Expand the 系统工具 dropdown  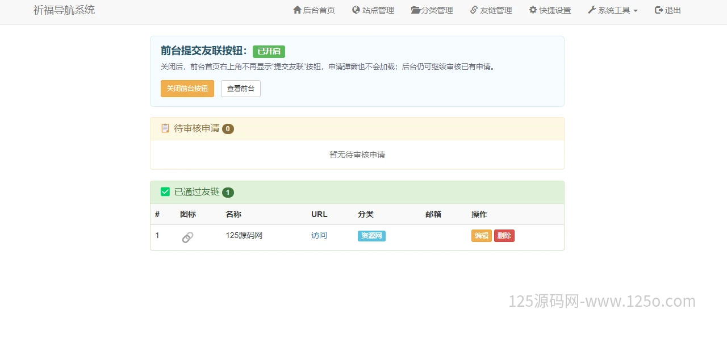click(613, 10)
